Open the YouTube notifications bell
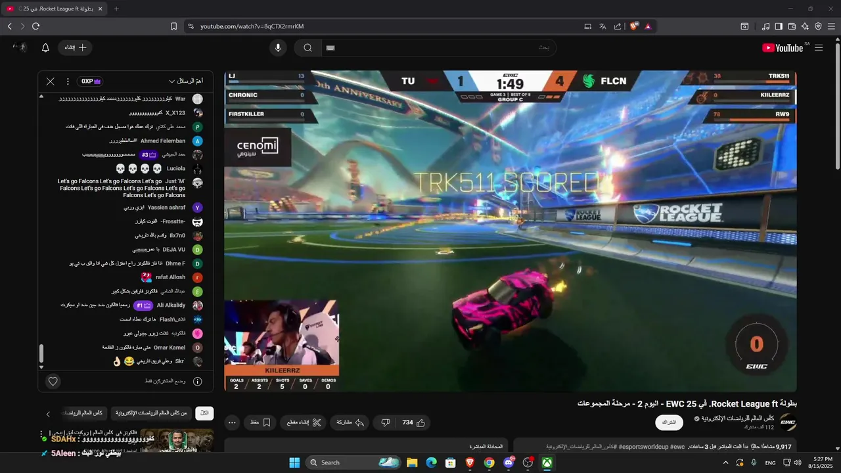The height and width of the screenshot is (473, 841). (x=45, y=47)
